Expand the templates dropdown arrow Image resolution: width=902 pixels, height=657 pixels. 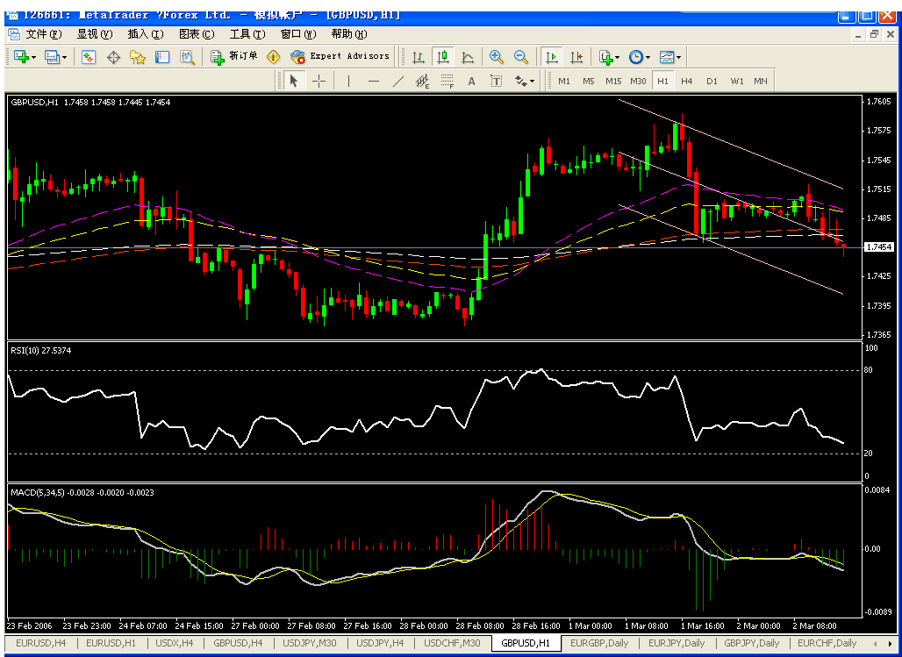pyautogui.click(x=678, y=57)
